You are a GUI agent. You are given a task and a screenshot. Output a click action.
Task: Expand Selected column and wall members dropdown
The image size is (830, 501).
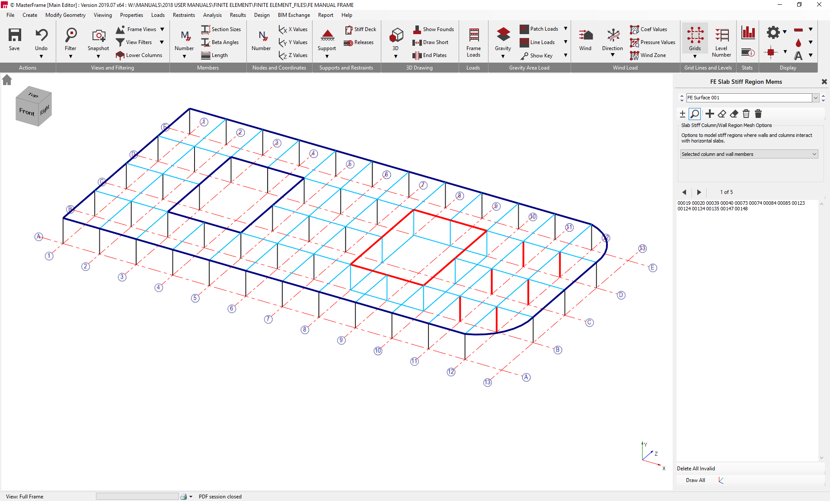click(814, 154)
